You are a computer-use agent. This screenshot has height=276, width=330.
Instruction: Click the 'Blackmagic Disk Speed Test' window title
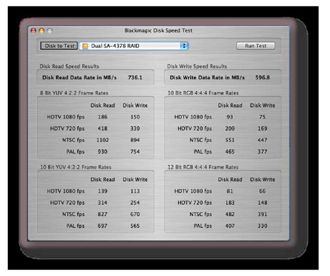click(x=158, y=31)
